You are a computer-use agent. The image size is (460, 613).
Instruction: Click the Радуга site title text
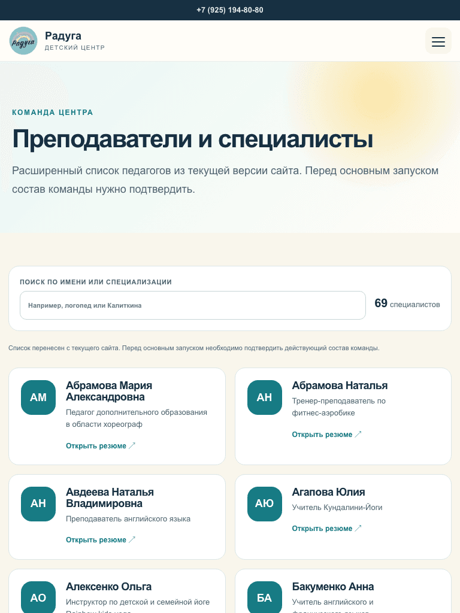click(63, 35)
